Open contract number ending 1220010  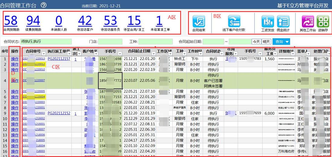(x=34, y=70)
